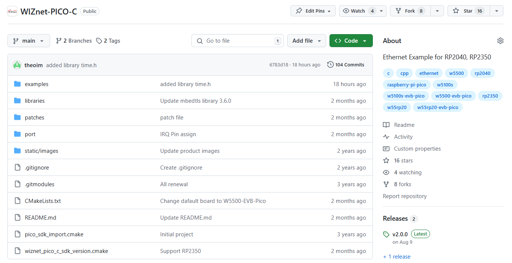Open the examples folder
Image resolution: width=512 pixels, height=263 pixels.
click(x=36, y=84)
